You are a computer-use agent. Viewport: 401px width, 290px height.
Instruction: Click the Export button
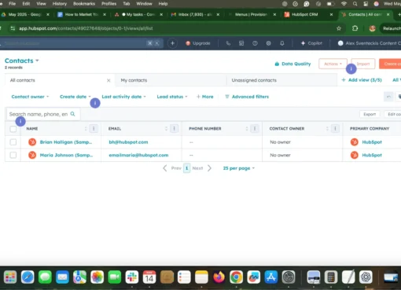[x=370, y=114]
